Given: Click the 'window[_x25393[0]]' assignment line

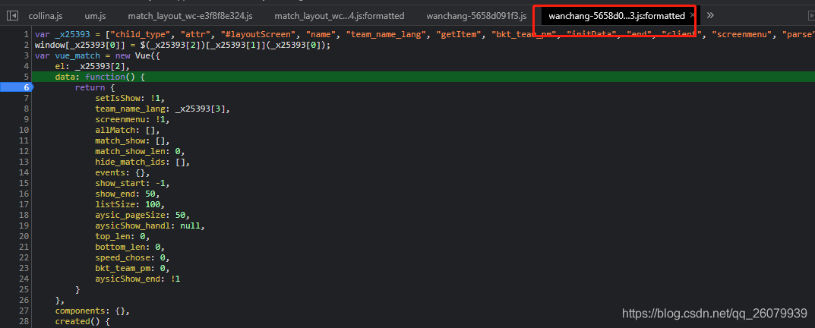Looking at the screenshot, I should click(x=182, y=46).
